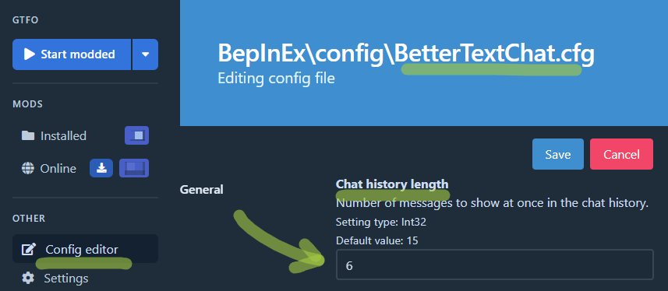The image size is (668, 291).
Task: Click the globe icon beside Online
Action: pos(28,169)
